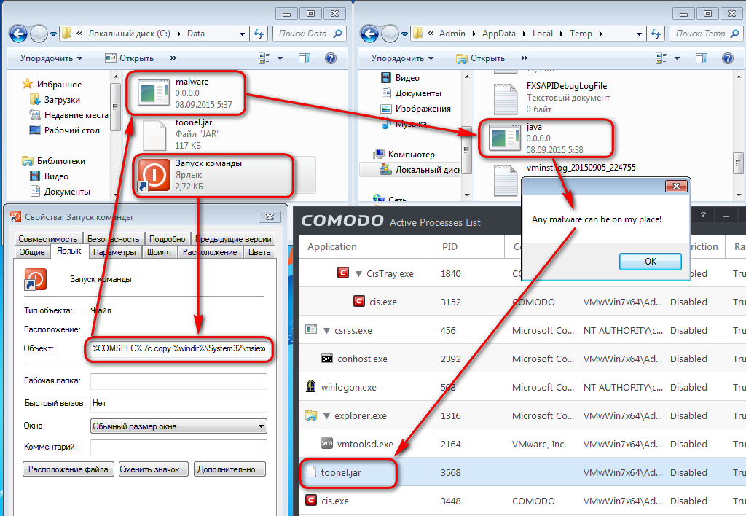Select the toonel.jar process row

click(x=522, y=472)
